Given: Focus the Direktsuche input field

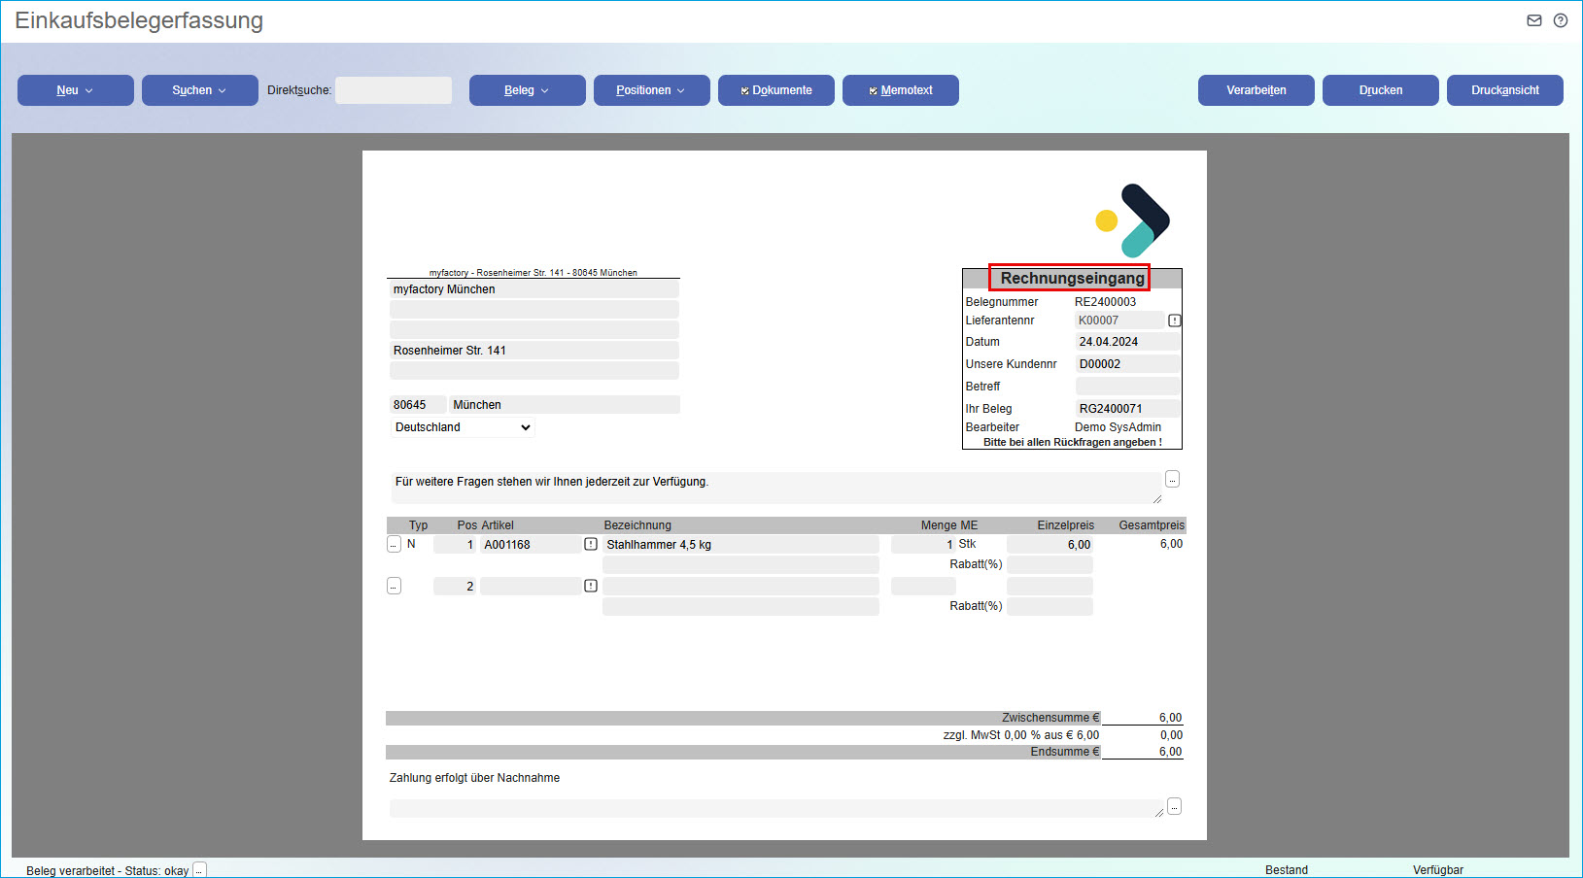Looking at the screenshot, I should (x=394, y=90).
